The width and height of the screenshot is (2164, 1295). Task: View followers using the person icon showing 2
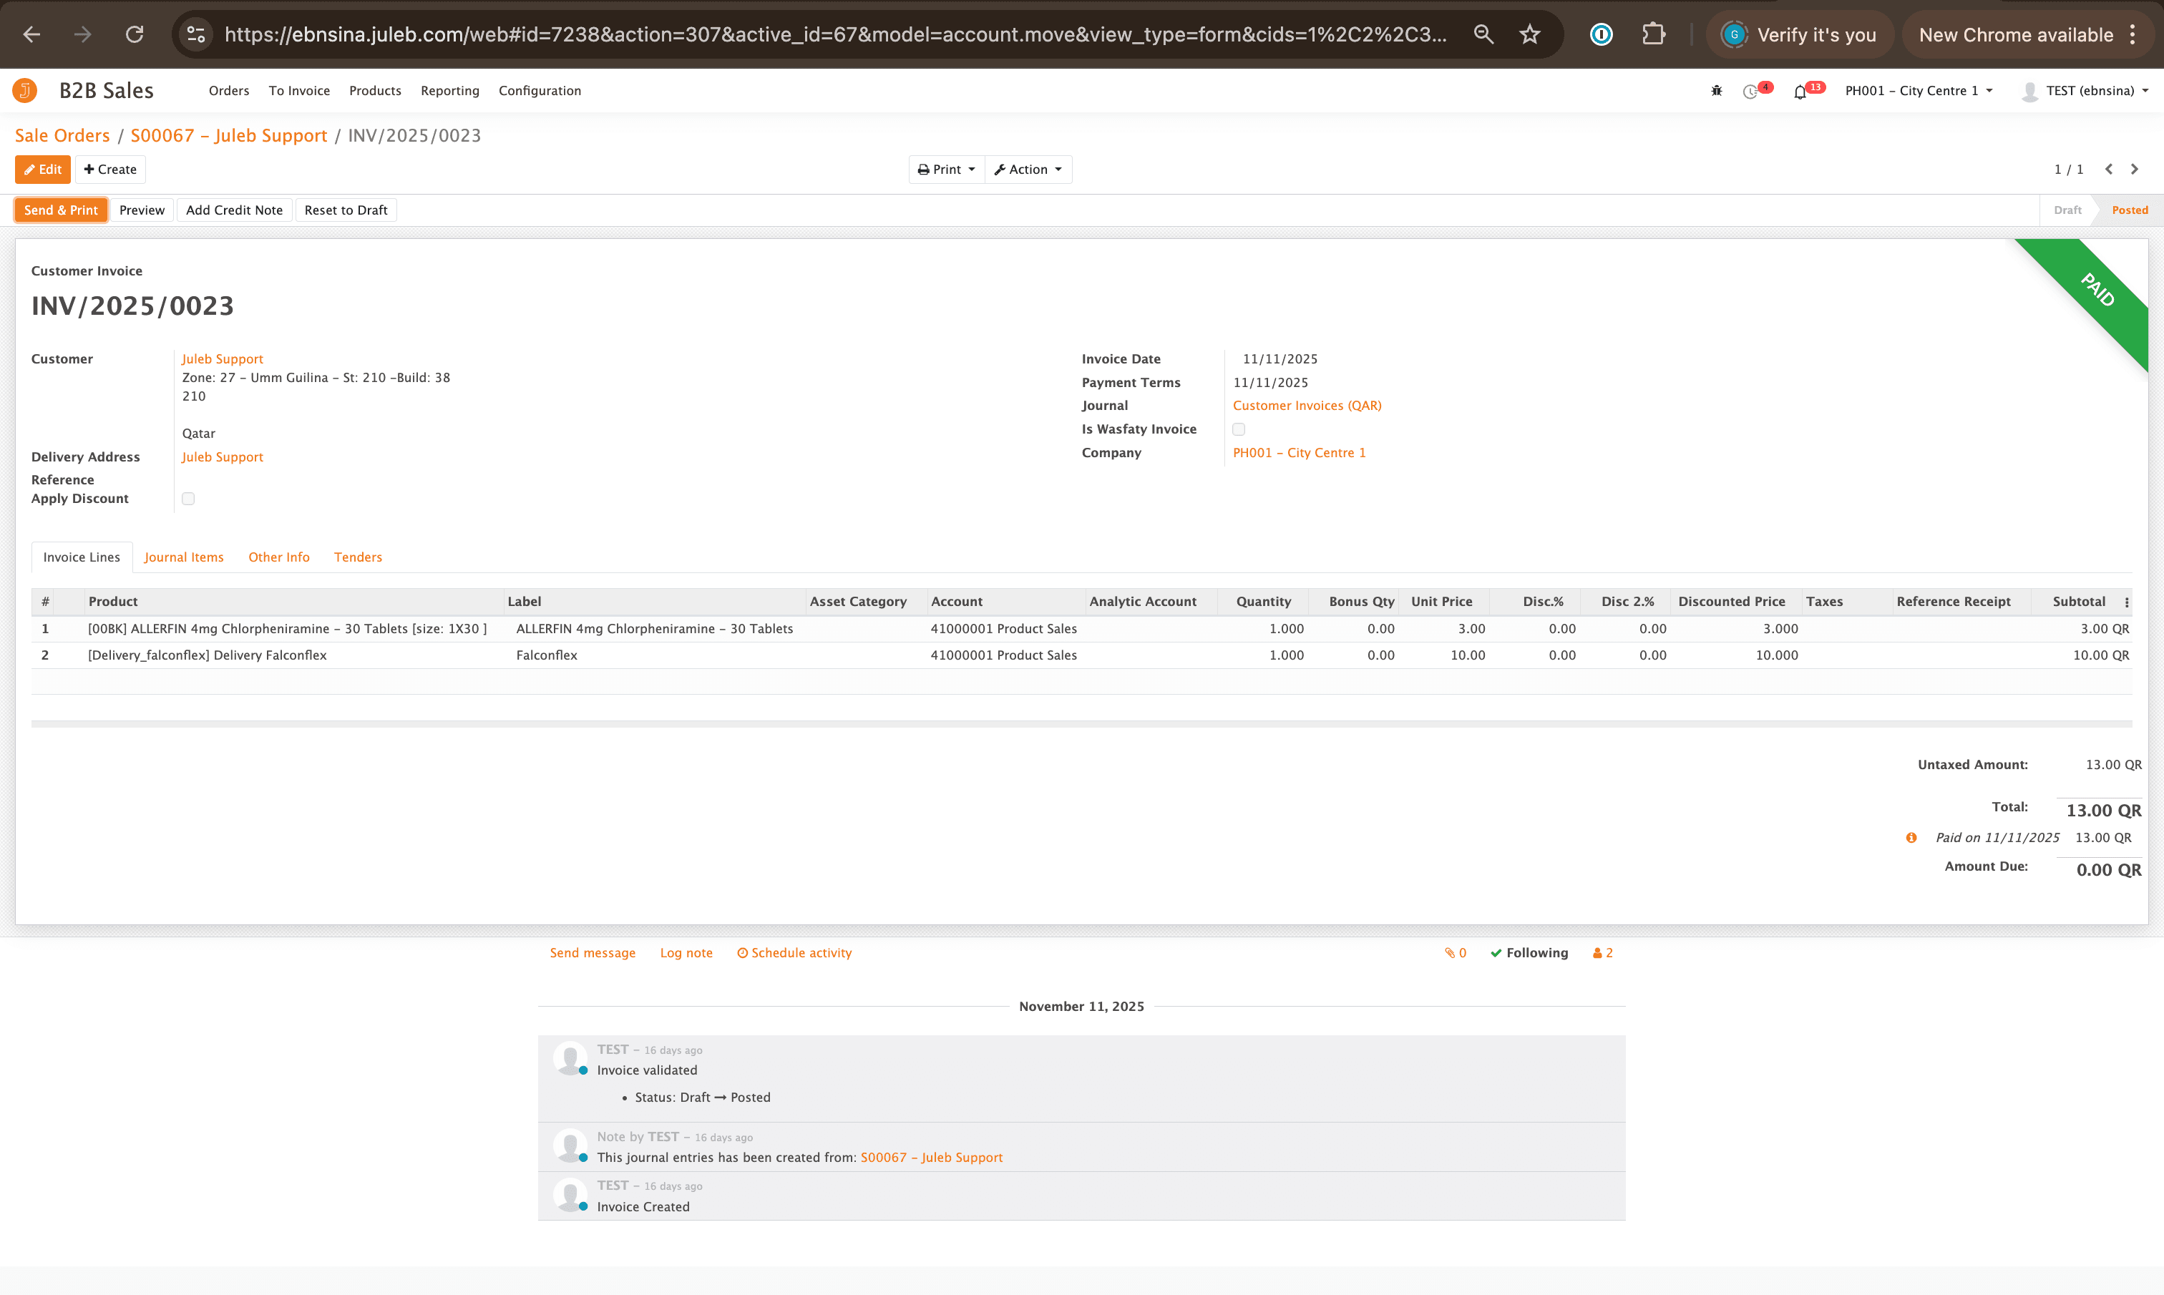pyautogui.click(x=1602, y=953)
